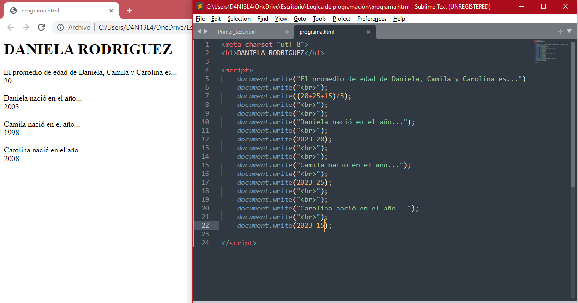Screen dimensions: 578x303
Task: Click the 2023-25 expression in code
Action: (311, 182)
